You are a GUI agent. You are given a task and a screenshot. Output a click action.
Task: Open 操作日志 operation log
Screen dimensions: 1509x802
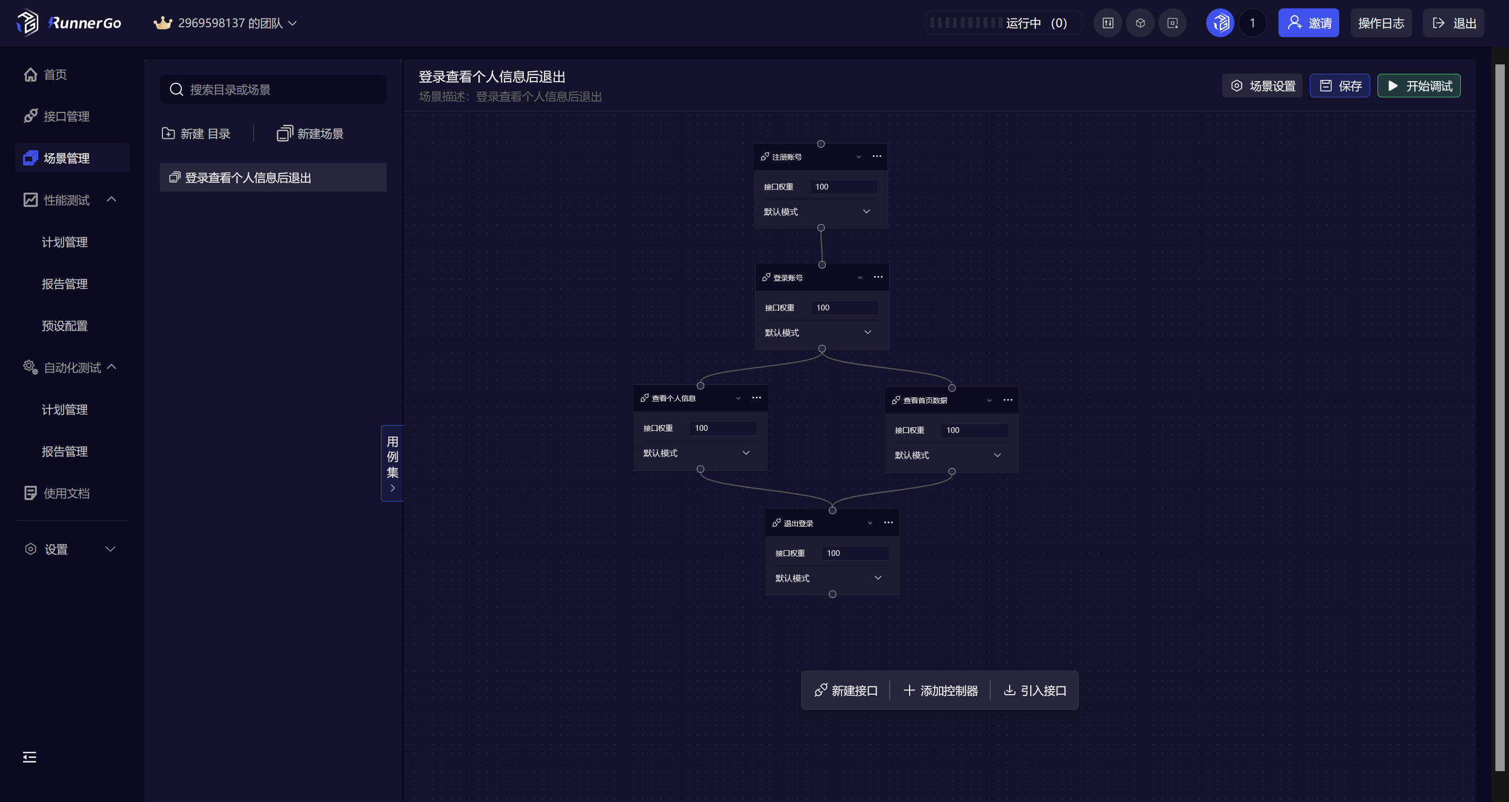tap(1381, 23)
